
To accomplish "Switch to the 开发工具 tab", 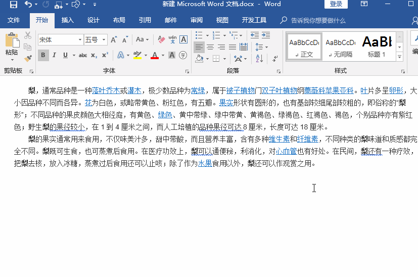I will [254, 20].
